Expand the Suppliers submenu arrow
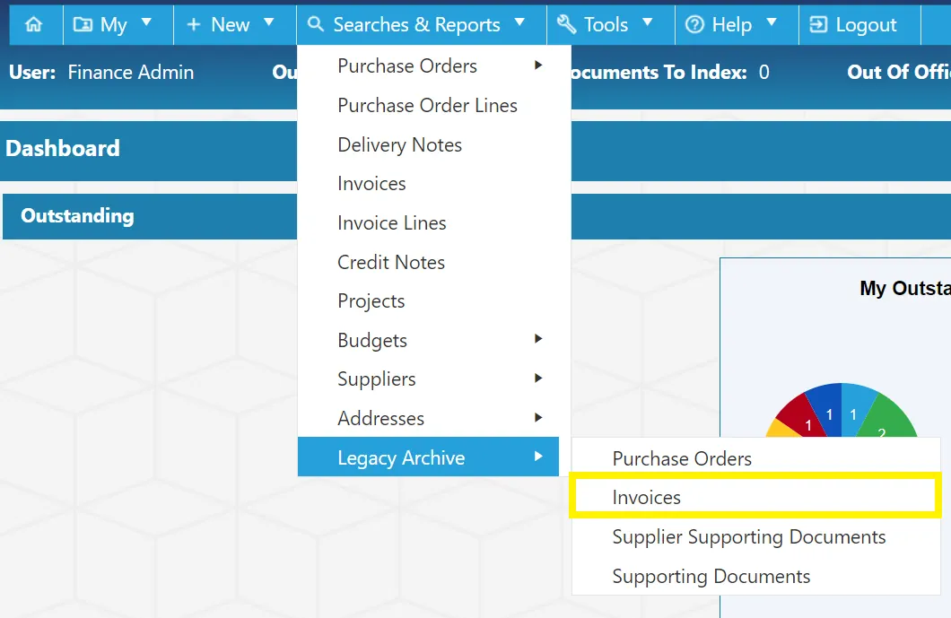 click(x=538, y=378)
